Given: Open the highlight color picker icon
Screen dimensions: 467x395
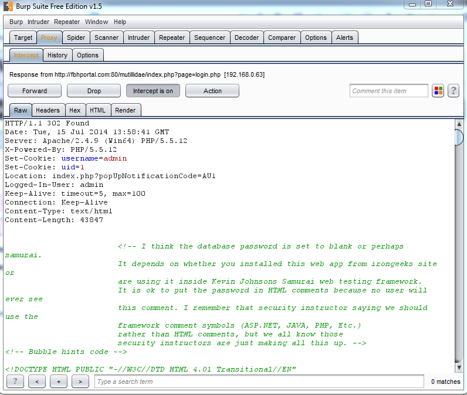Looking at the screenshot, I should (x=438, y=91).
